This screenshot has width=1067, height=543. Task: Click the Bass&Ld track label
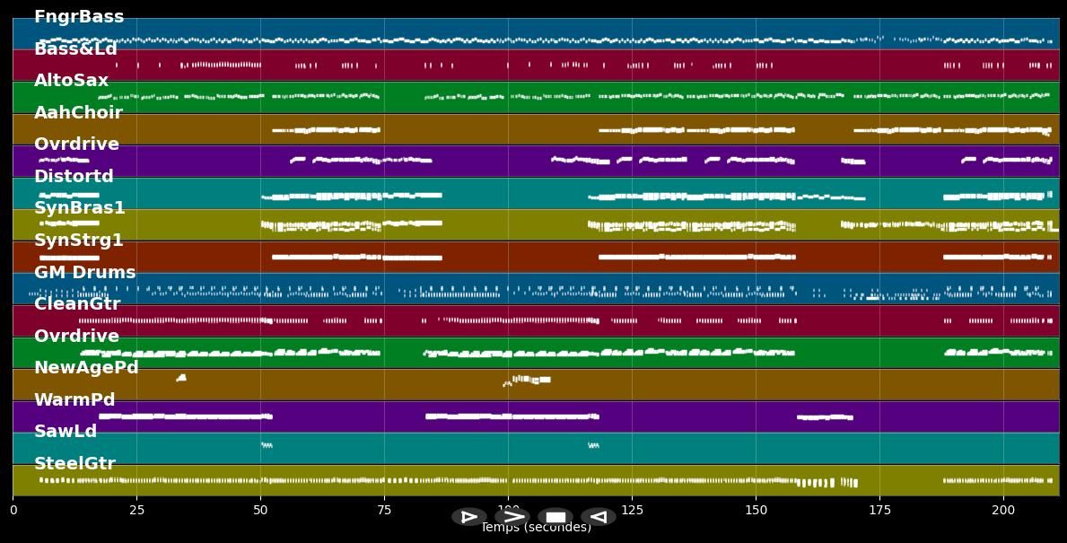75,49
